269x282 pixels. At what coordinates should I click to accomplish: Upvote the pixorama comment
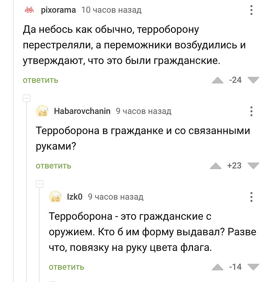(x=218, y=80)
